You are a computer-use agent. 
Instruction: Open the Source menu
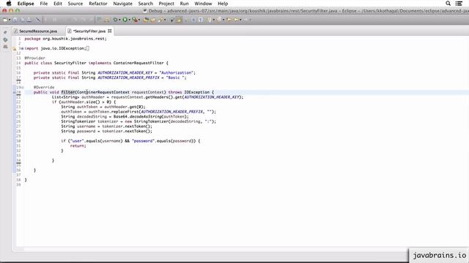(75, 4)
